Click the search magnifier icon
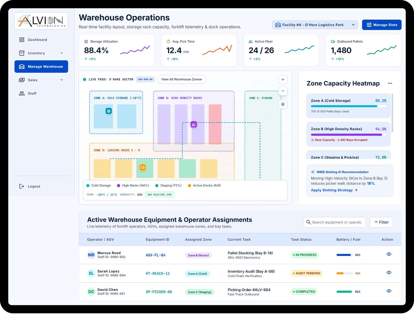 tap(309, 222)
